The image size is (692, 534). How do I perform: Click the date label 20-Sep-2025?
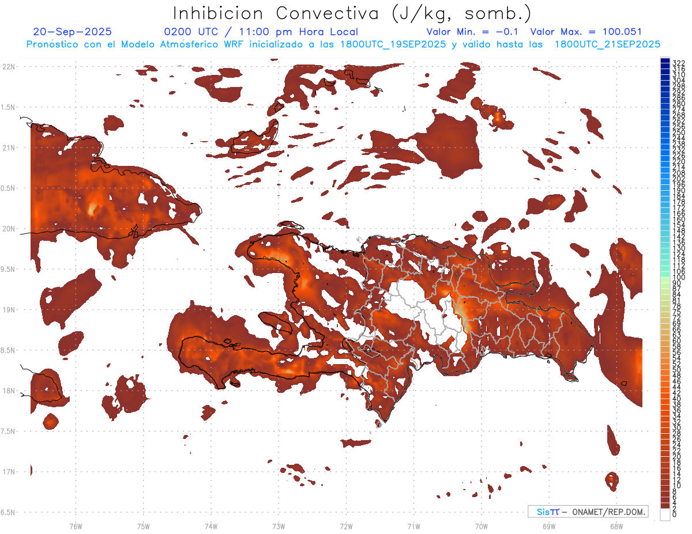coord(73,32)
